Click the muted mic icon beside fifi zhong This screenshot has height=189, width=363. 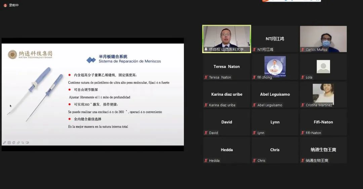pos(254,77)
